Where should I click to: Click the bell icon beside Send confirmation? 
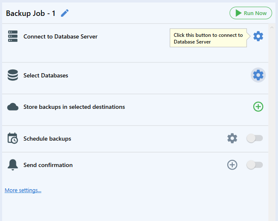click(x=13, y=165)
